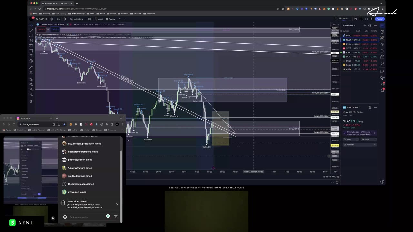
Task: Click the Publish button
Action: (x=379, y=19)
